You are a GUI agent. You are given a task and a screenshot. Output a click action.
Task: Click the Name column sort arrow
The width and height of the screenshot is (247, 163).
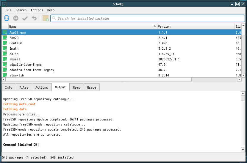[x=155, y=26]
